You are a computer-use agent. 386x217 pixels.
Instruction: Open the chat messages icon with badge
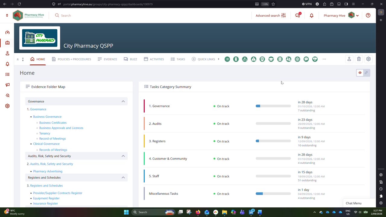point(298,15)
